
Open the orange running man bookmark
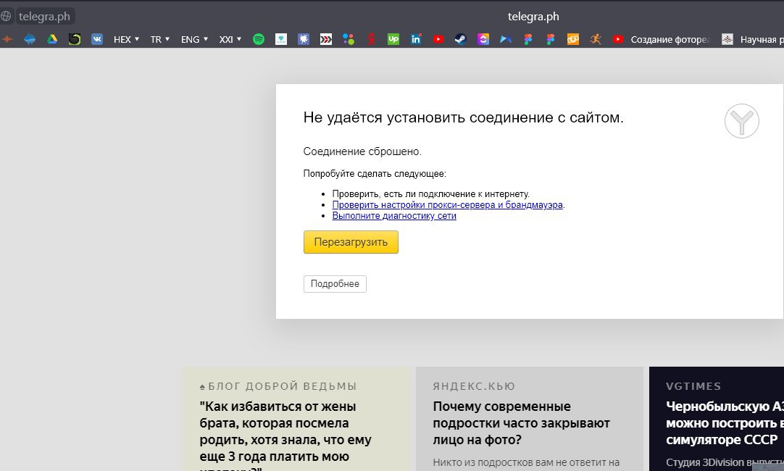(596, 39)
